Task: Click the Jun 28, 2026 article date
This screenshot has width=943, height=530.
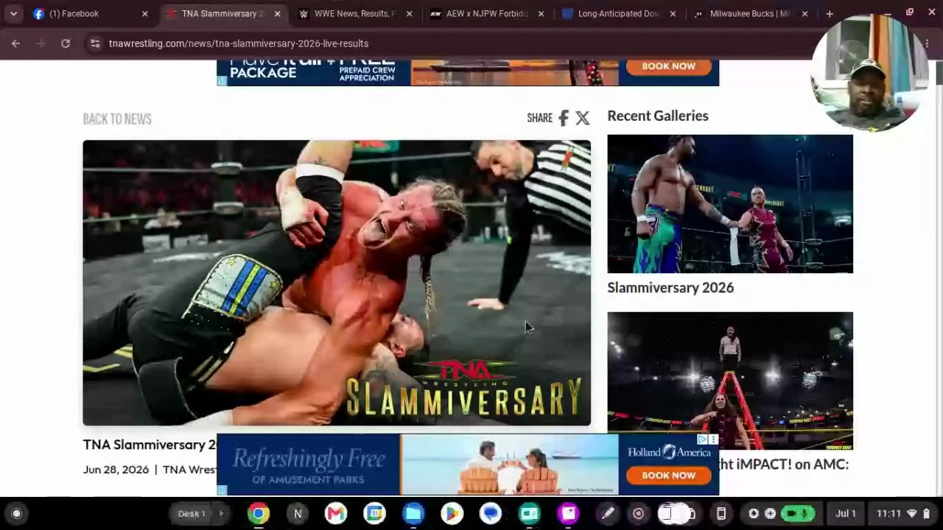Action: tap(116, 470)
